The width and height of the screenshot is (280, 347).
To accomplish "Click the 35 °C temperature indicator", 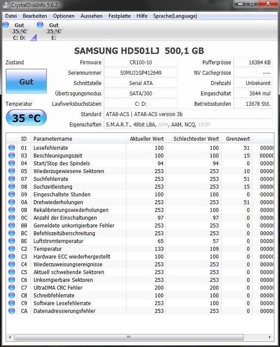I will point(26,118).
